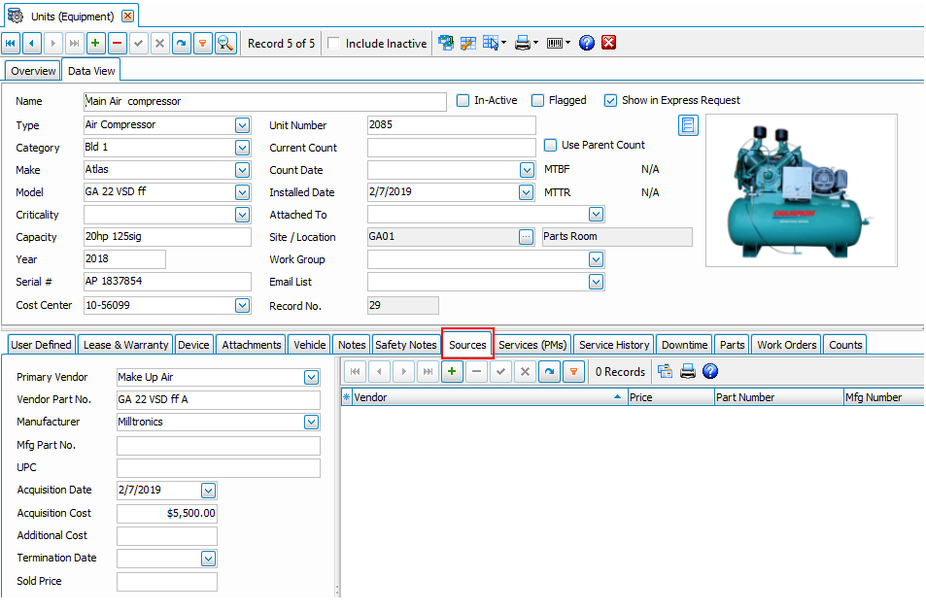This screenshot has height=611, width=926.
Task: Open the Criticality dropdown
Action: 242,215
